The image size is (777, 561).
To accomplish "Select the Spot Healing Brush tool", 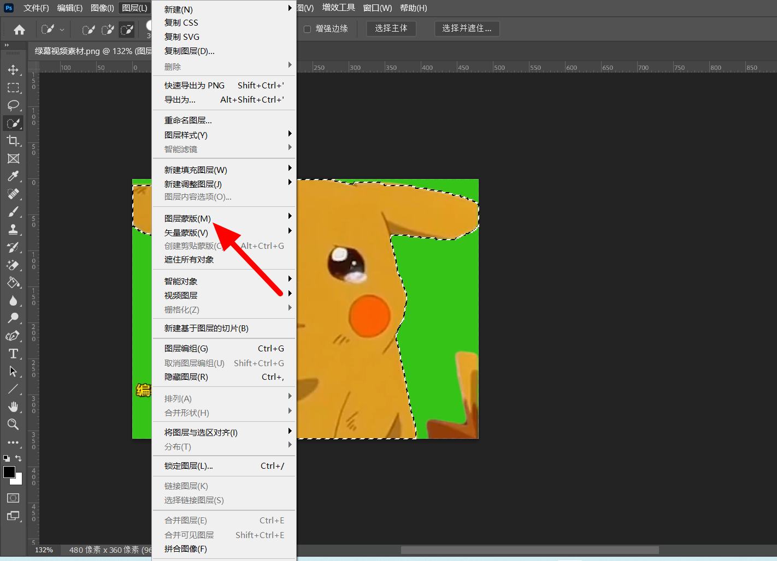I will click(13, 194).
